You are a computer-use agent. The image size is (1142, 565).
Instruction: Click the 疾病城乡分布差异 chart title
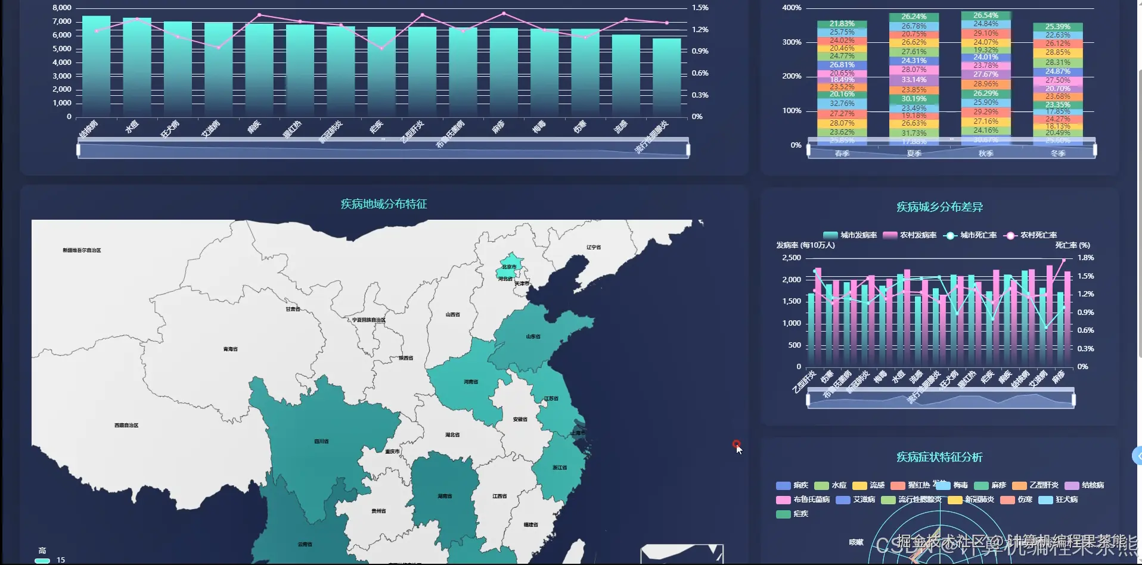click(x=940, y=207)
